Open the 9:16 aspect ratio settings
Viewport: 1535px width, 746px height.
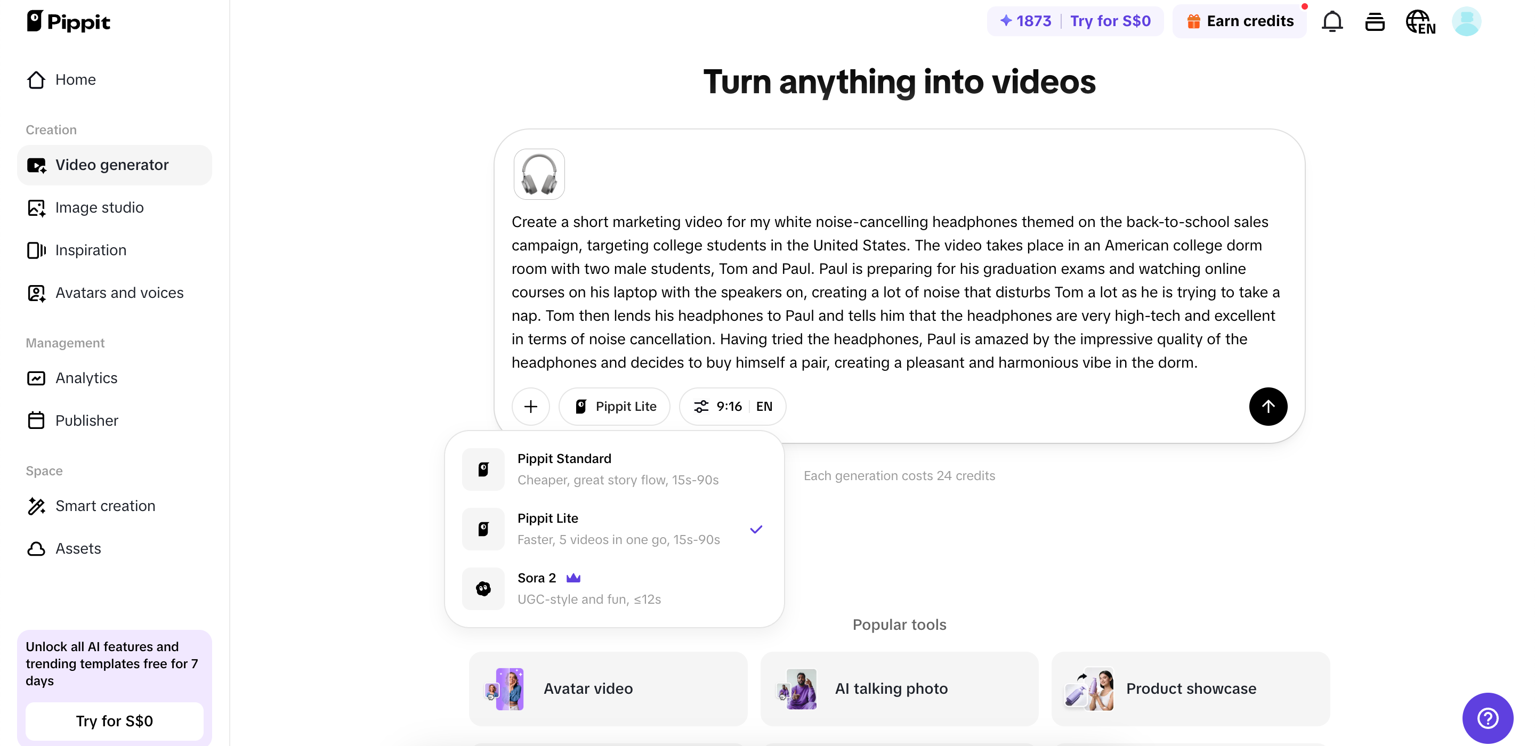719,406
